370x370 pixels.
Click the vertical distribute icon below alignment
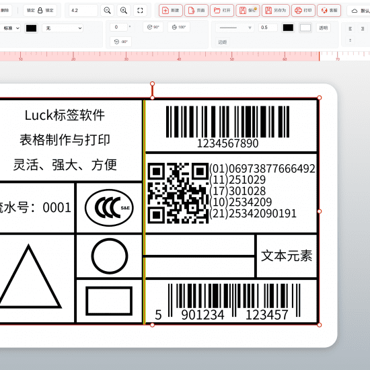(350, 40)
